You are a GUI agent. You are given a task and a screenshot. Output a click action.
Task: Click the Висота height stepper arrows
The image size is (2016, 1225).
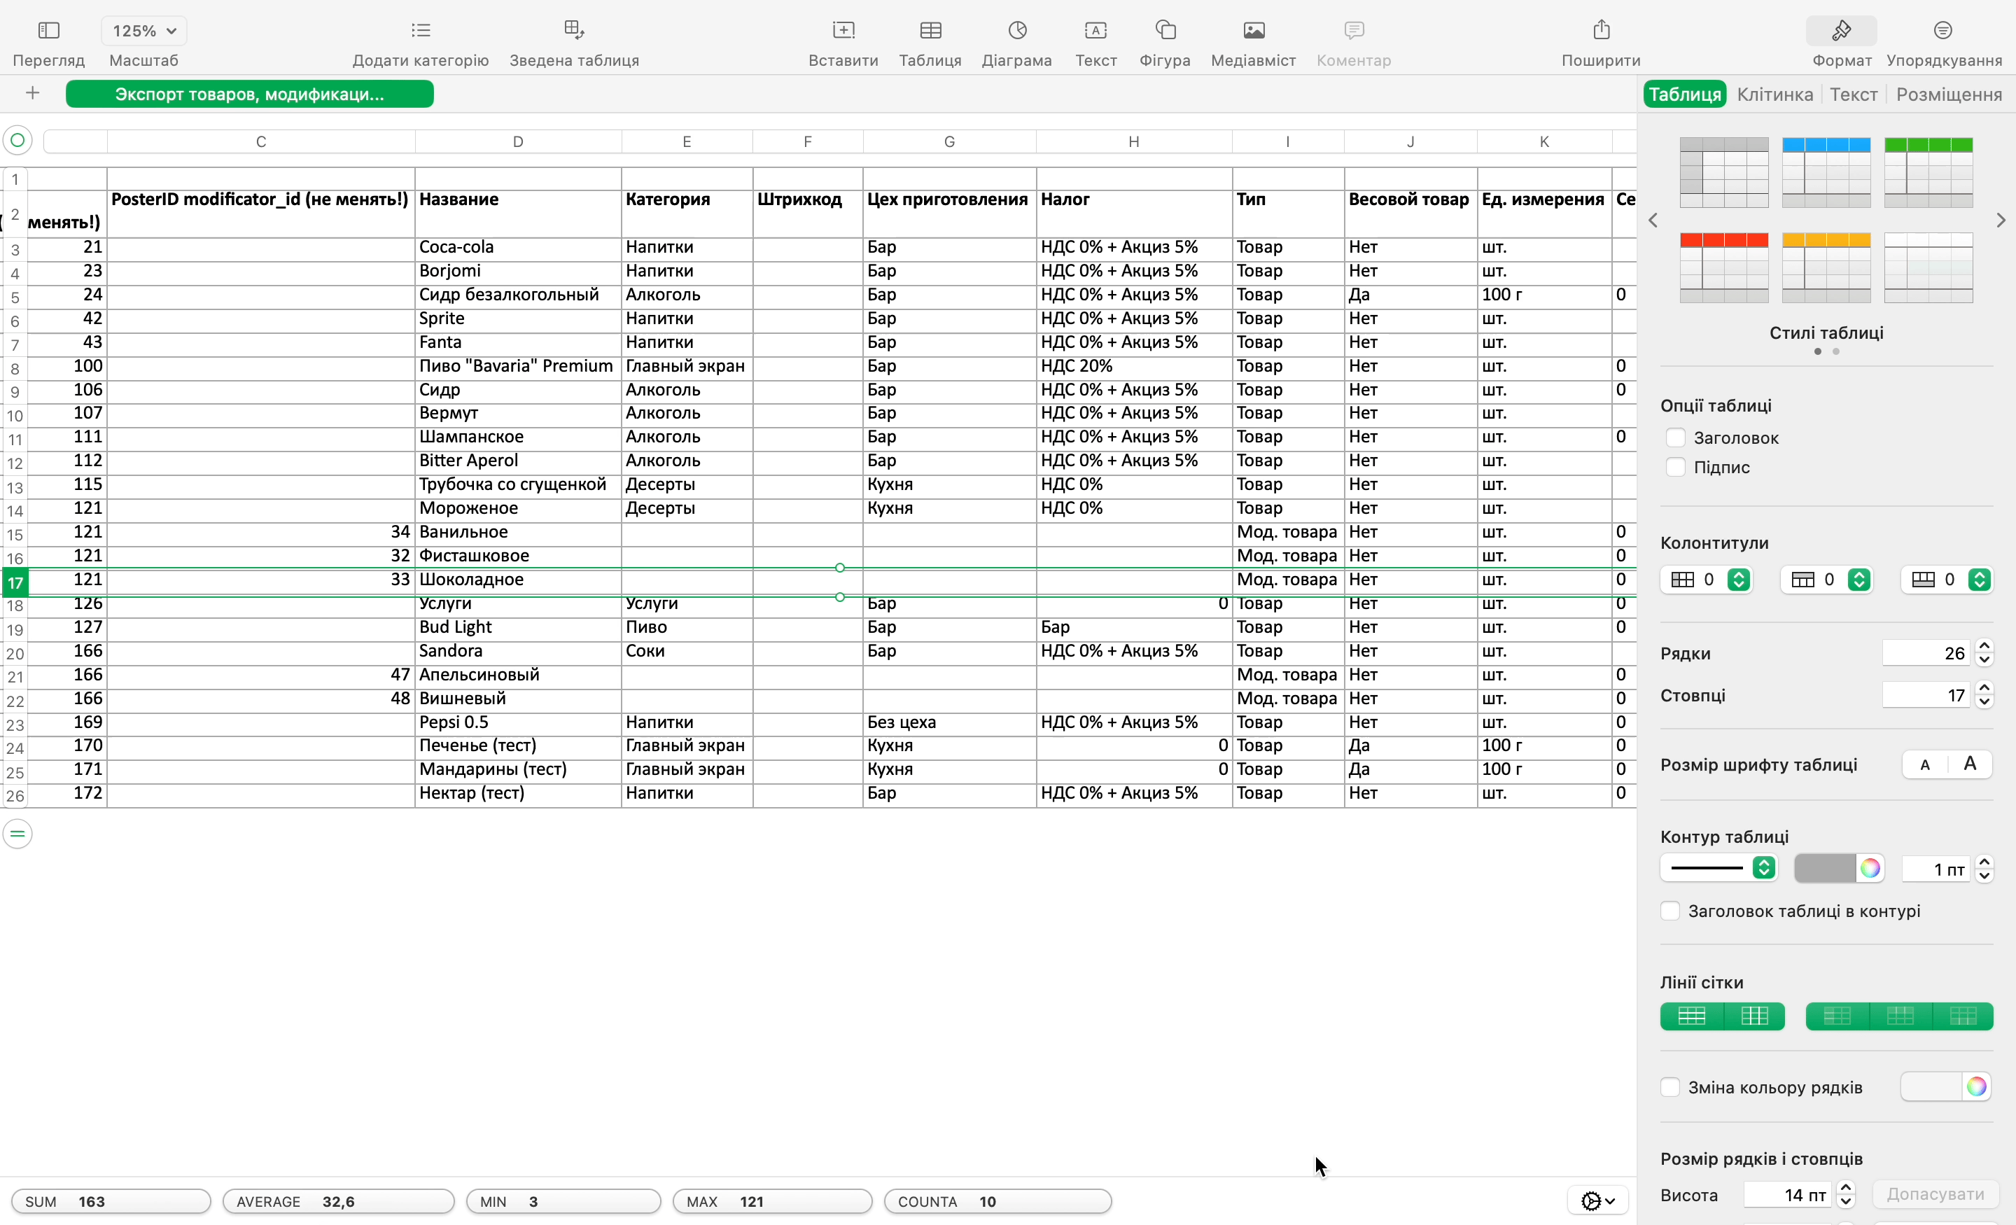1845,1195
